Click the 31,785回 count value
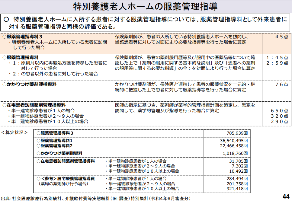This screenshot has width=292, height=201. pyautogui.click(x=238, y=161)
